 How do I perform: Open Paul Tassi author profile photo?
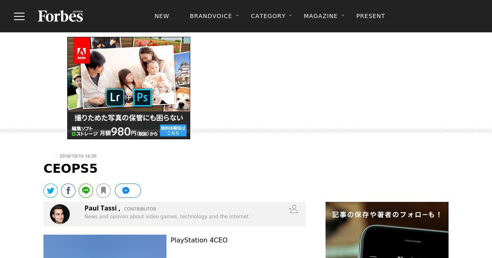point(60,214)
